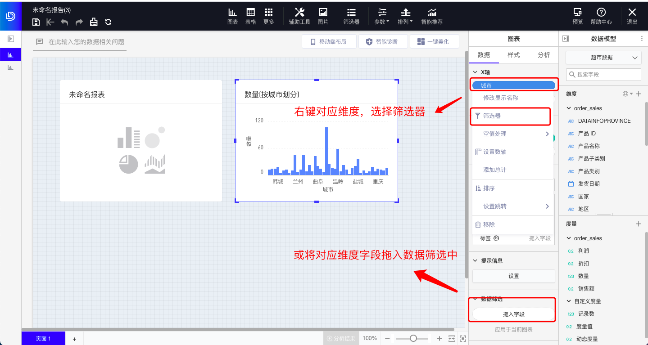Open the 空值处理 submenu
Viewport: 648px width, 345px height.
(512, 134)
